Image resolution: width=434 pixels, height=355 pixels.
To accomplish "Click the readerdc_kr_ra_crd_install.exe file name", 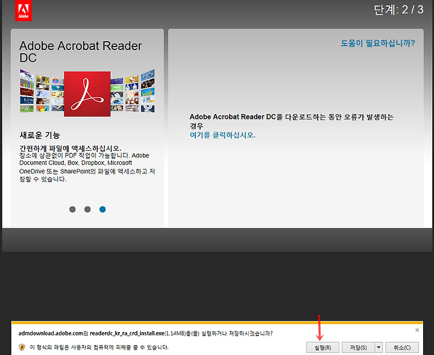I will click(x=127, y=333).
